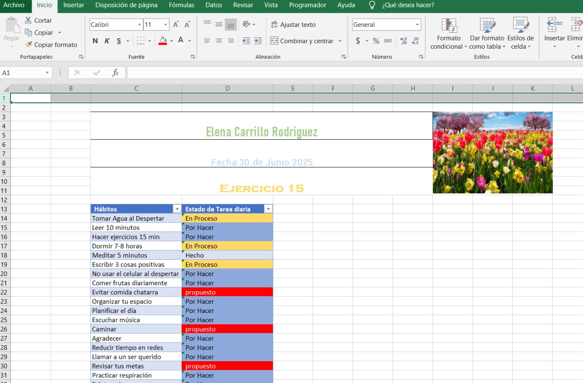
Task: Toggle bold N formatting
Action: tap(95, 41)
